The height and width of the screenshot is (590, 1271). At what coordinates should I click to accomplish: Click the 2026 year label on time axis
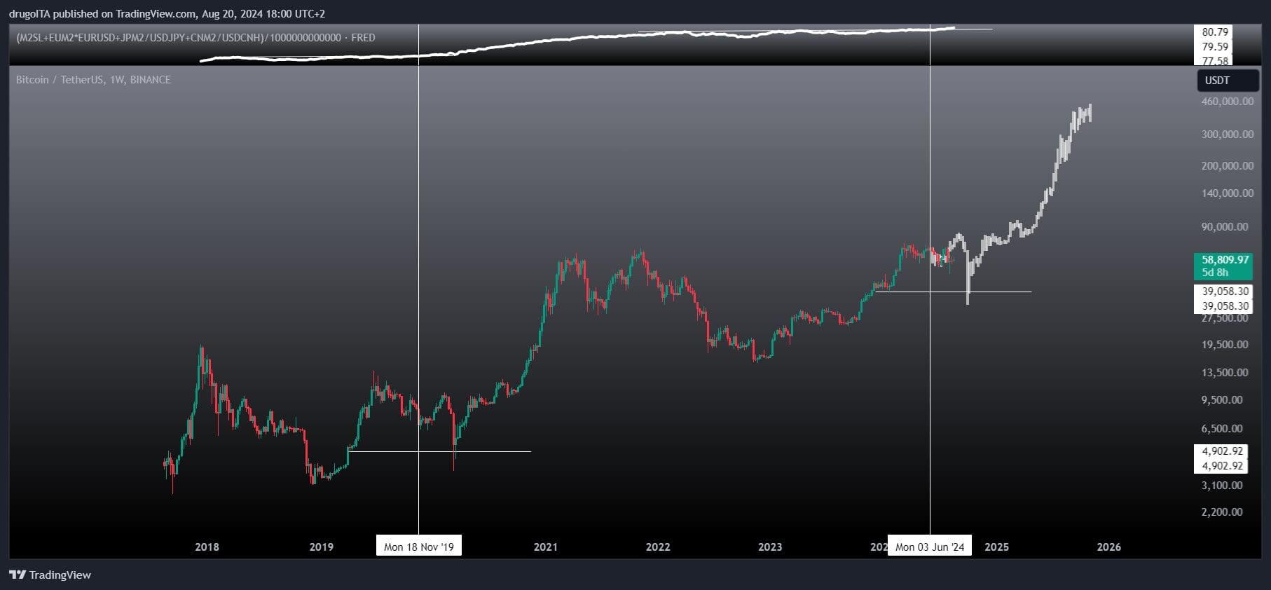1108,547
